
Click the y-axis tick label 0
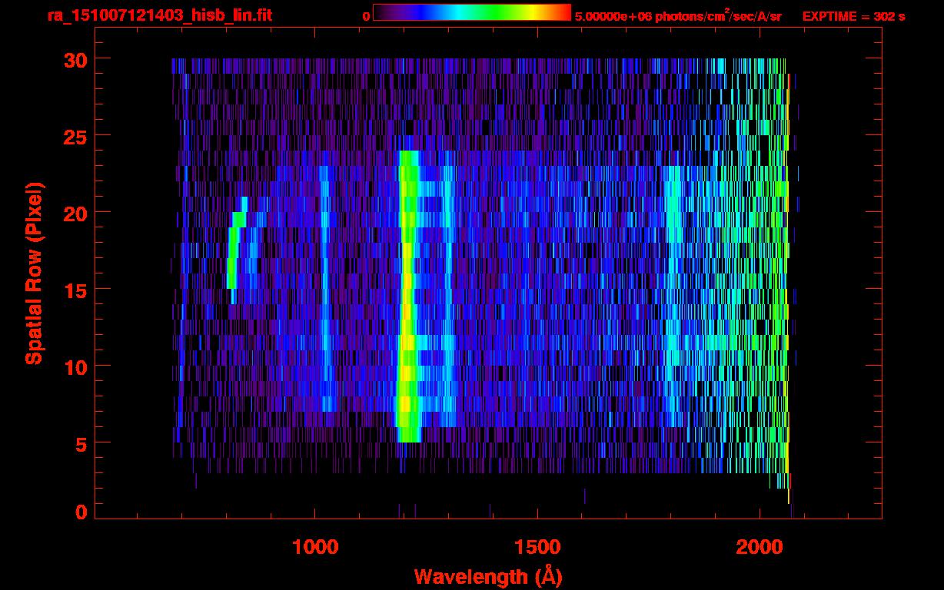point(81,512)
